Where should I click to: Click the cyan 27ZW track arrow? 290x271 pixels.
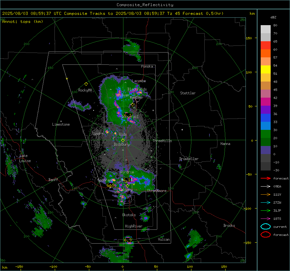tap(266, 203)
